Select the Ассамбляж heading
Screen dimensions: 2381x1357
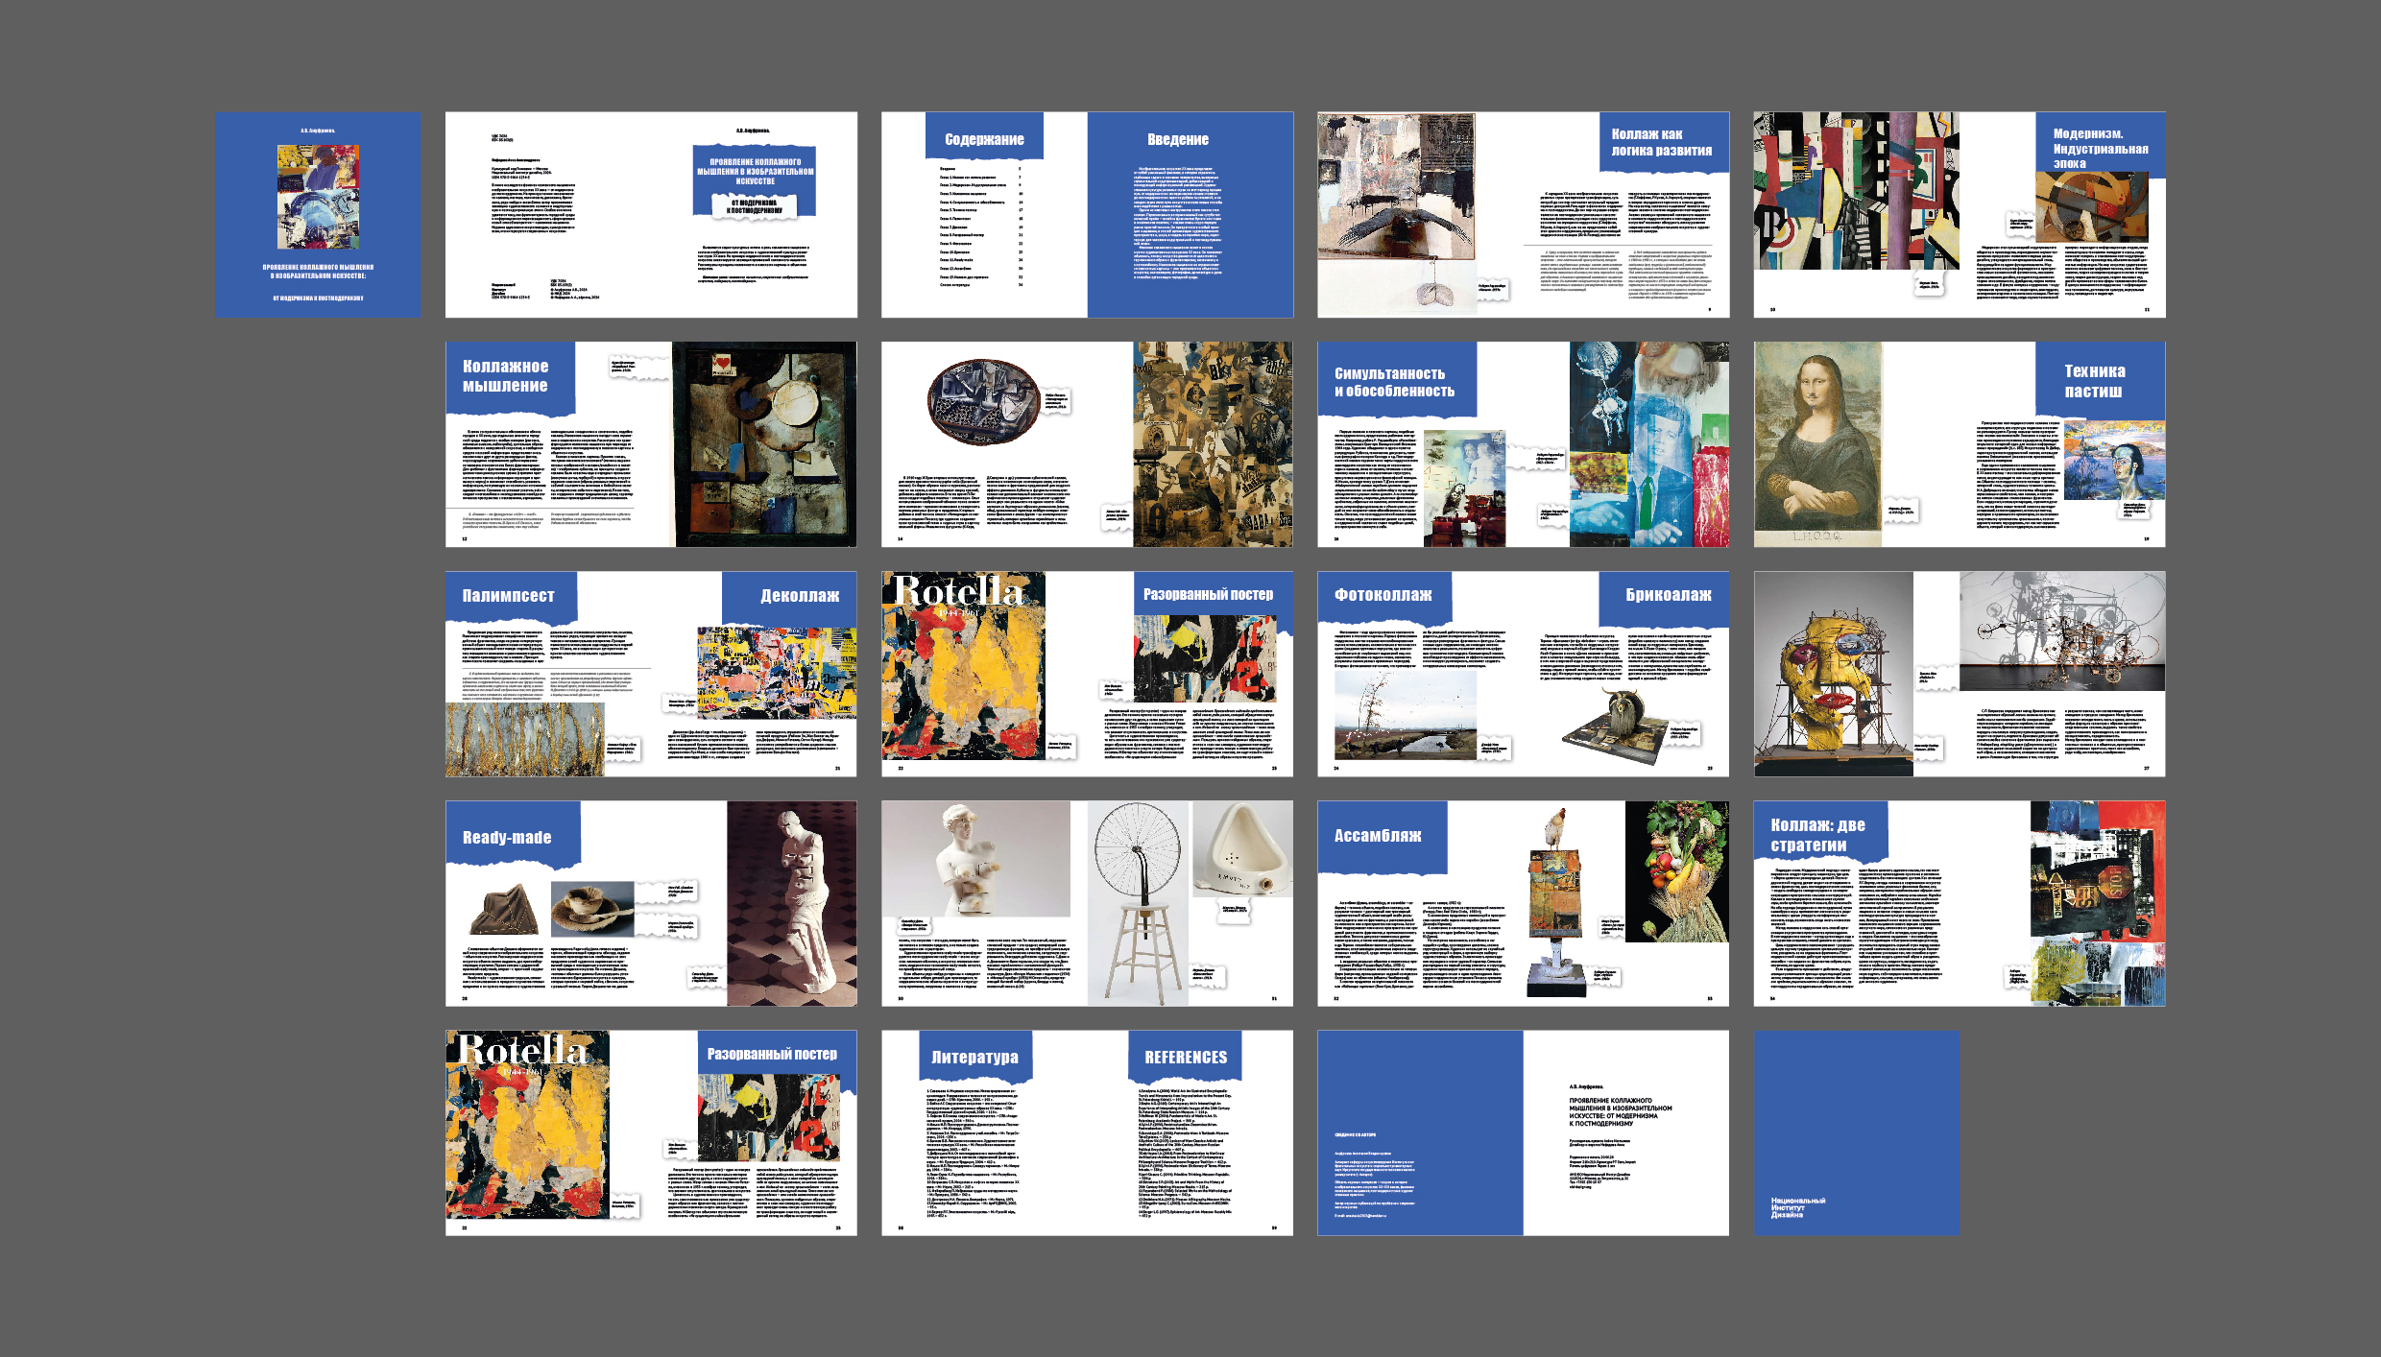[x=1377, y=836]
